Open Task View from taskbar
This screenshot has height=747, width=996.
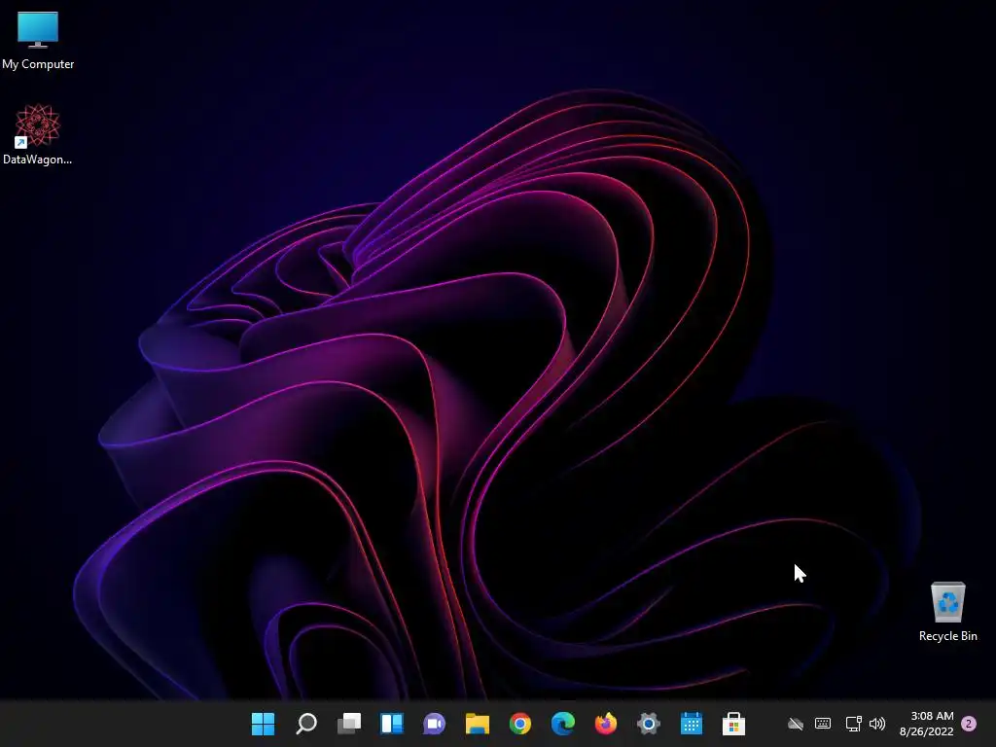[x=349, y=724]
